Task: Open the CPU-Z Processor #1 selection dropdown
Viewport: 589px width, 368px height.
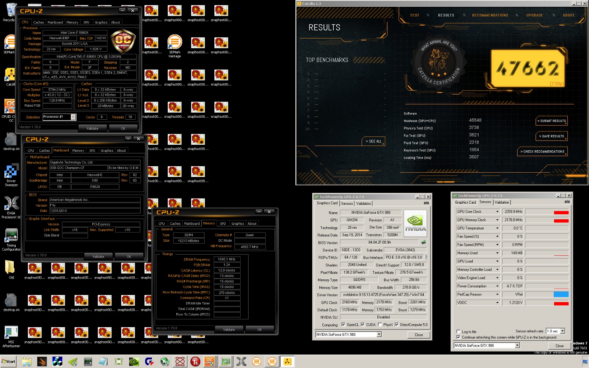Action: [73, 117]
